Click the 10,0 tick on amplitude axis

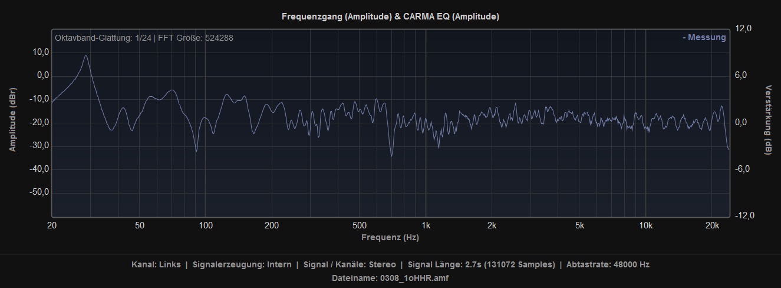point(41,53)
